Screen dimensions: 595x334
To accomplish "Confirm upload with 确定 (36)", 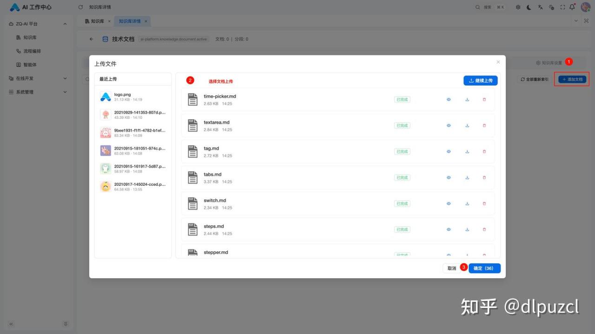I will pyautogui.click(x=484, y=269).
